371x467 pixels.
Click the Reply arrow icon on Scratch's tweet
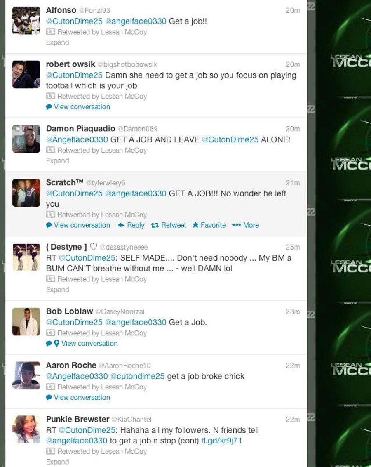[x=121, y=225]
